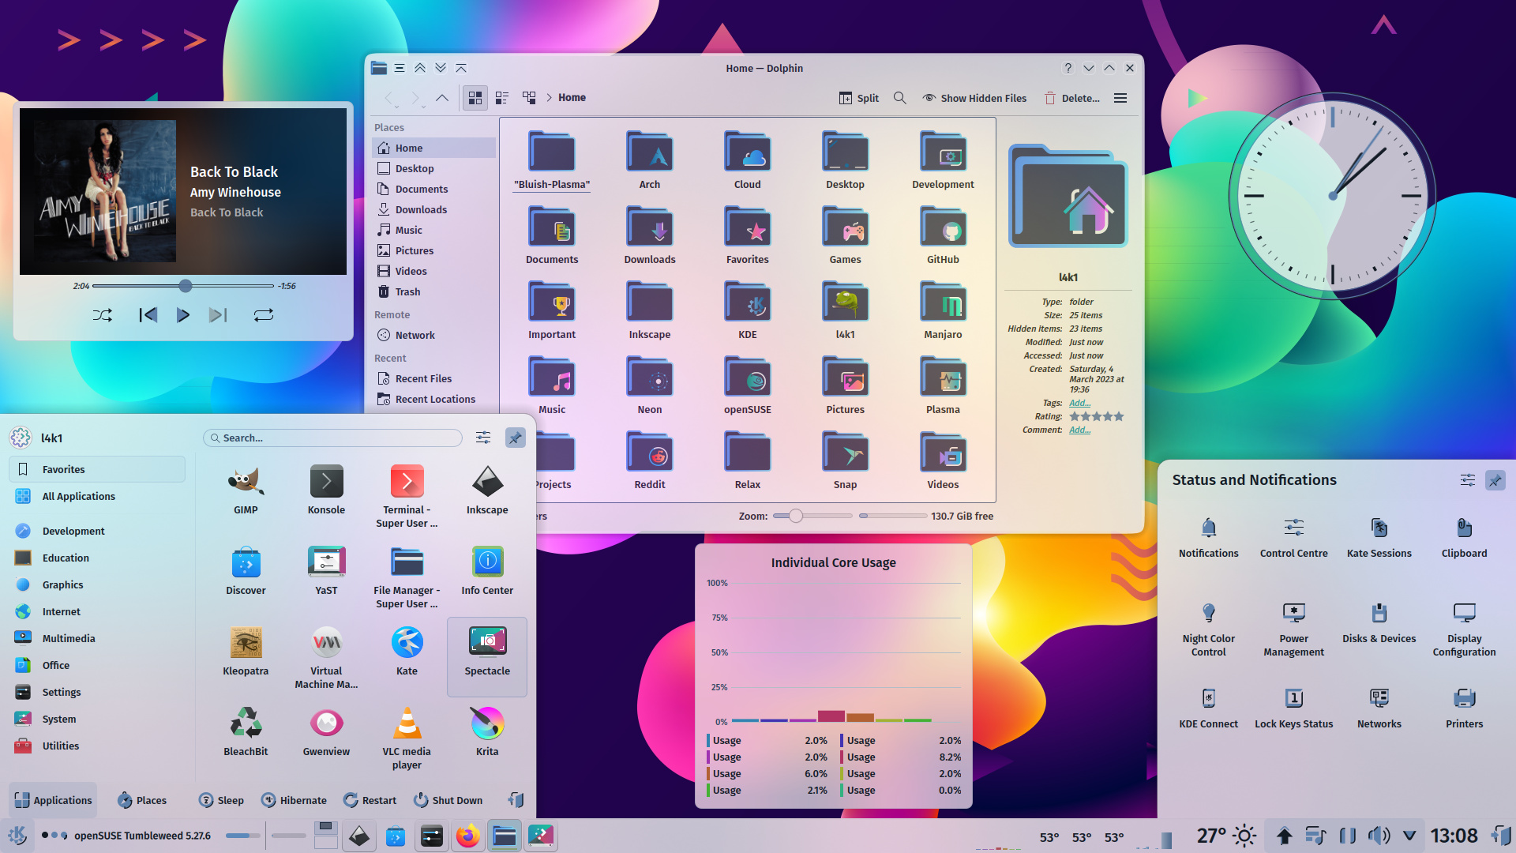Viewport: 1516px width, 853px height.
Task: Select Trash in Dolphin Places panel
Action: [433, 291]
